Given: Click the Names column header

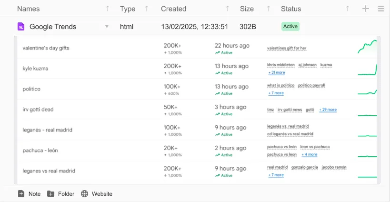Looking at the screenshot, I should pyautogui.click(x=29, y=9).
